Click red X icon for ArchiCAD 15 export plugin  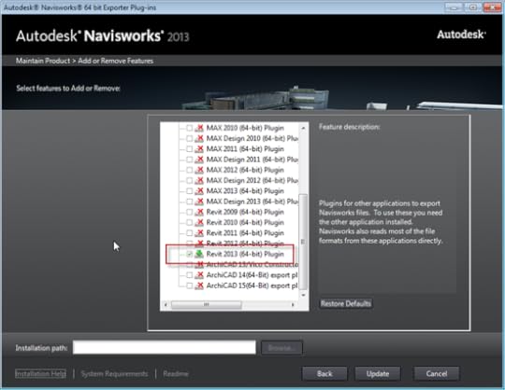[x=199, y=286]
